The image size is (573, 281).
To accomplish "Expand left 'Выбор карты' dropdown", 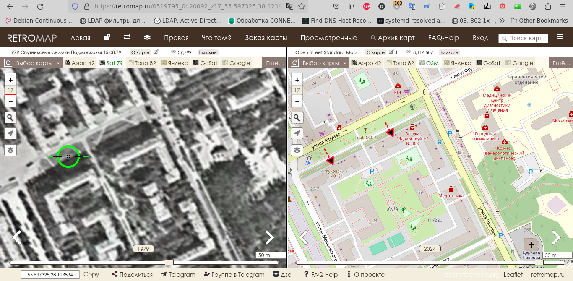I will point(37,63).
